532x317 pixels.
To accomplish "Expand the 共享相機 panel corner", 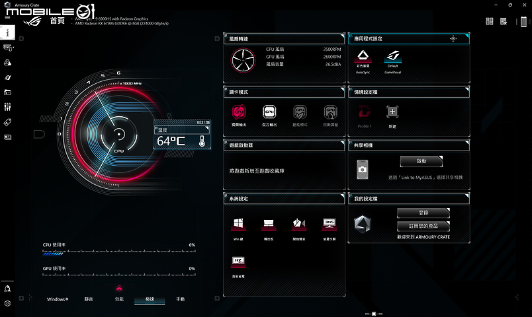I will [467, 142].
